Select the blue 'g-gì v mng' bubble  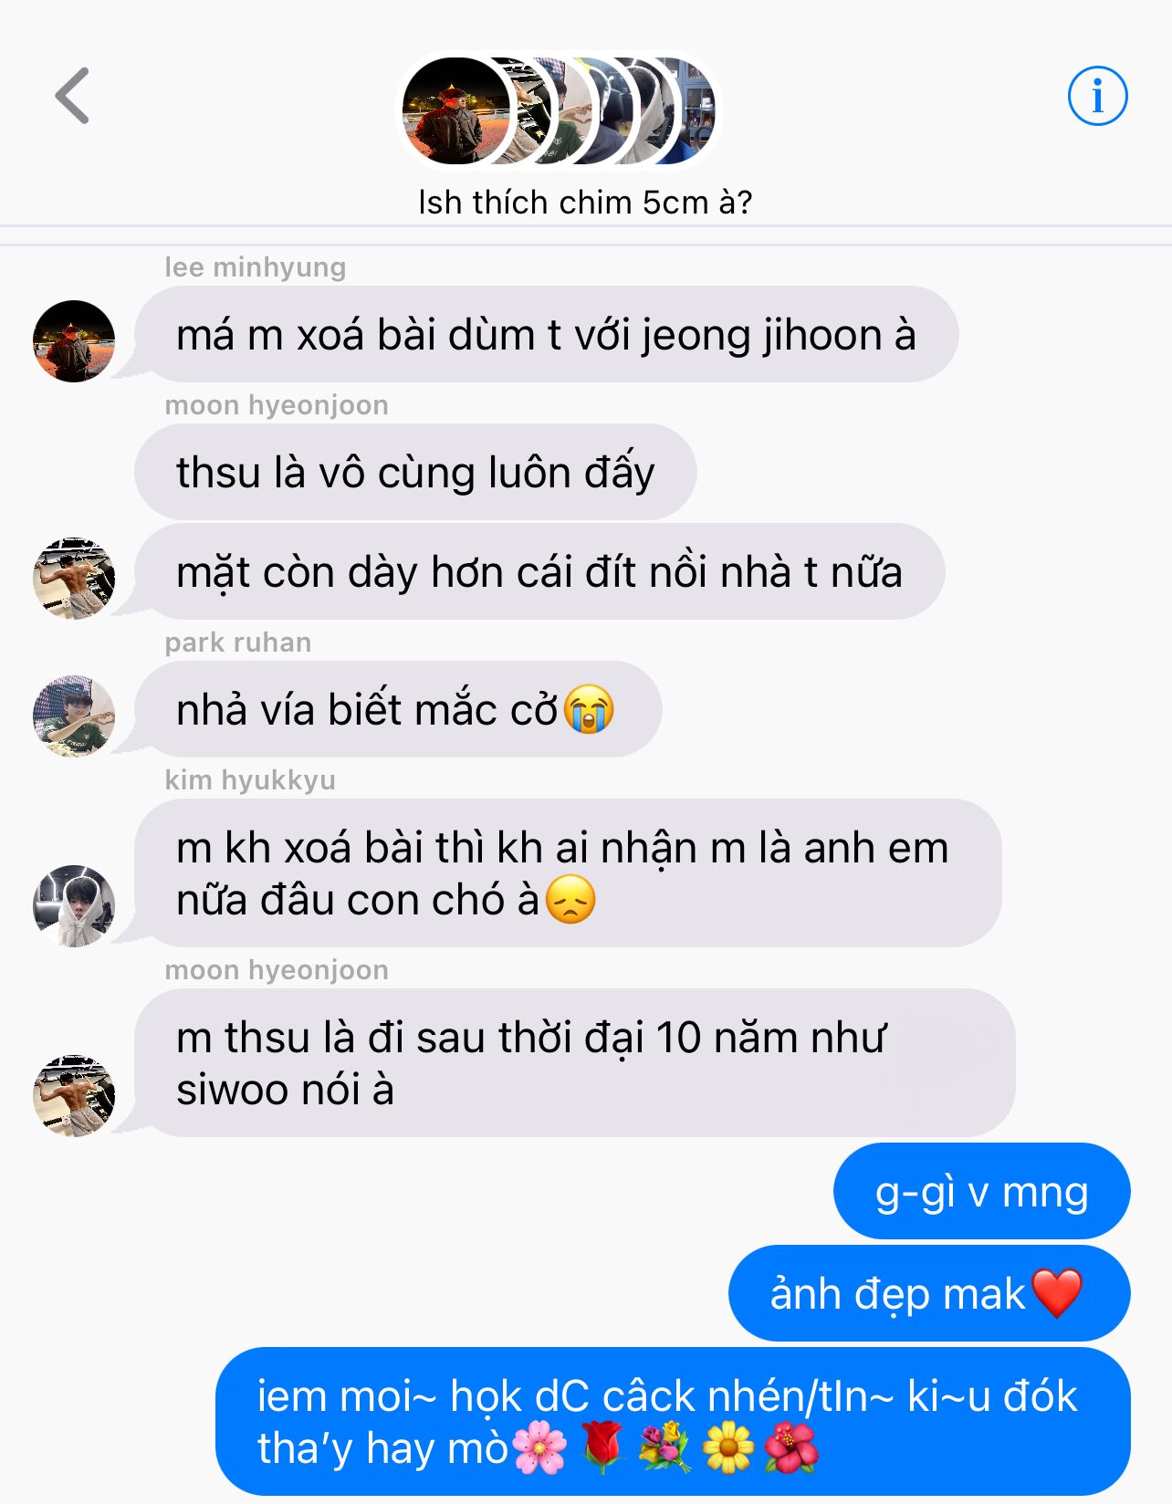[x=981, y=1191]
